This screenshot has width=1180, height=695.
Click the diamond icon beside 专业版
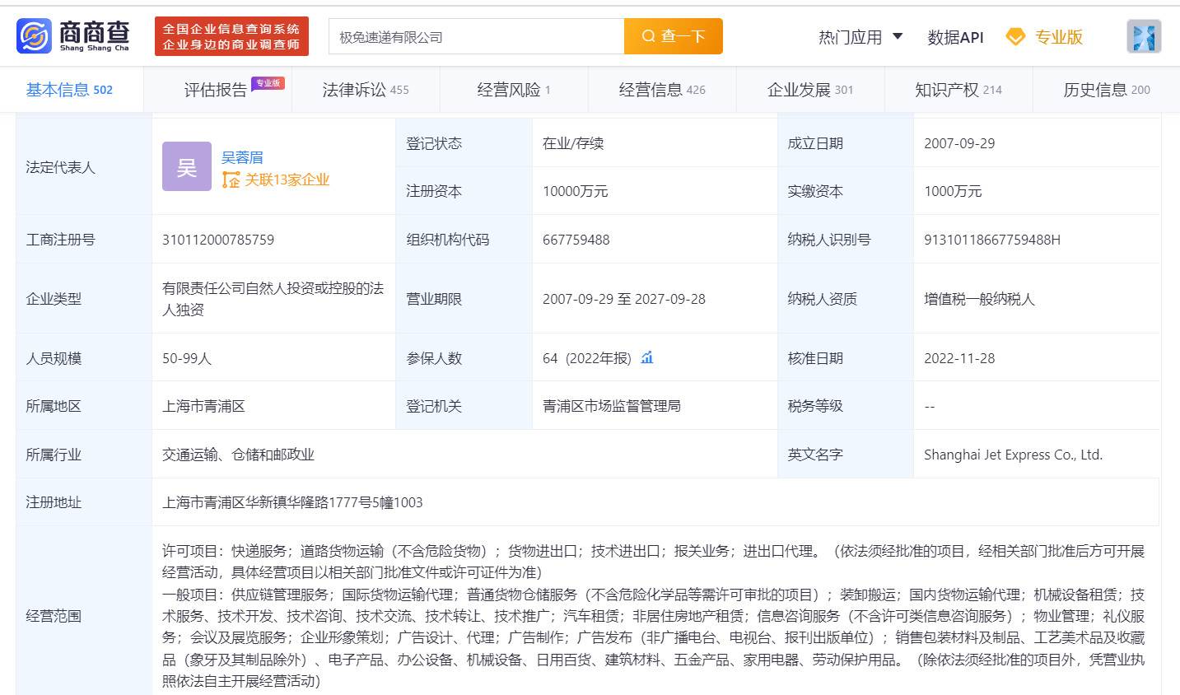[1015, 37]
